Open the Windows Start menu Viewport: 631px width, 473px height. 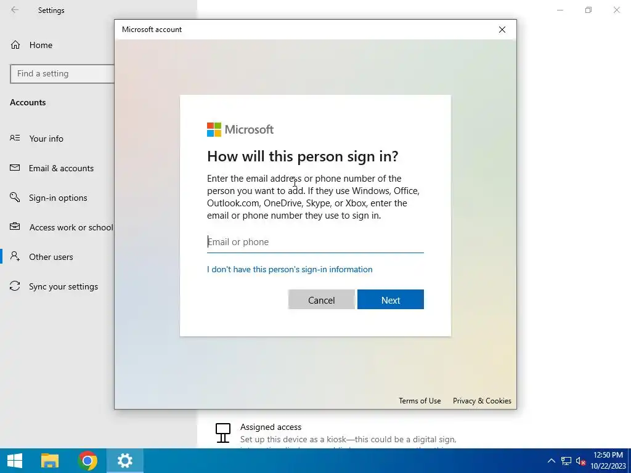pos(15,461)
